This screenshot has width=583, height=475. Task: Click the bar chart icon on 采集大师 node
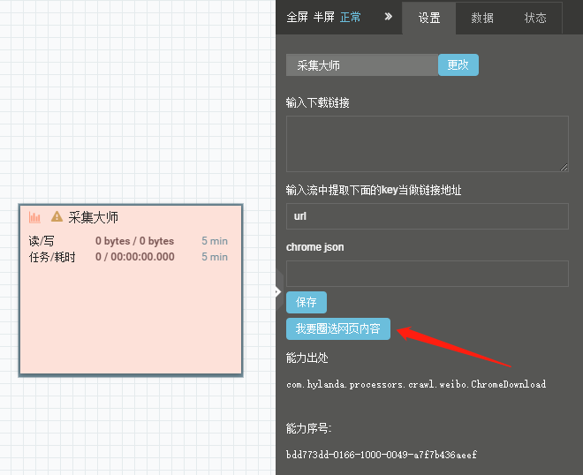(34, 217)
